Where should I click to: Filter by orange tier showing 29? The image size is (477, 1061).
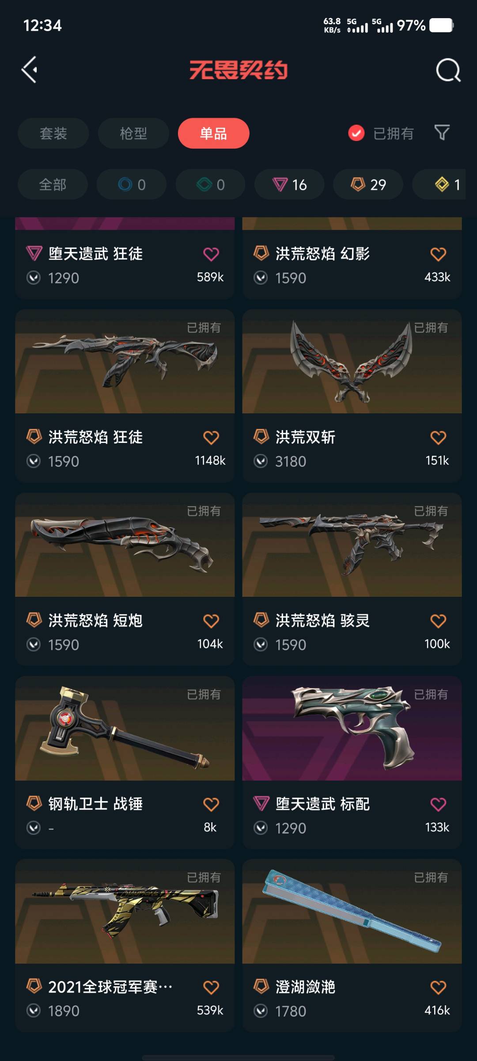368,184
